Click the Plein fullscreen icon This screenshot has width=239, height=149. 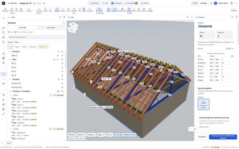[134, 10]
